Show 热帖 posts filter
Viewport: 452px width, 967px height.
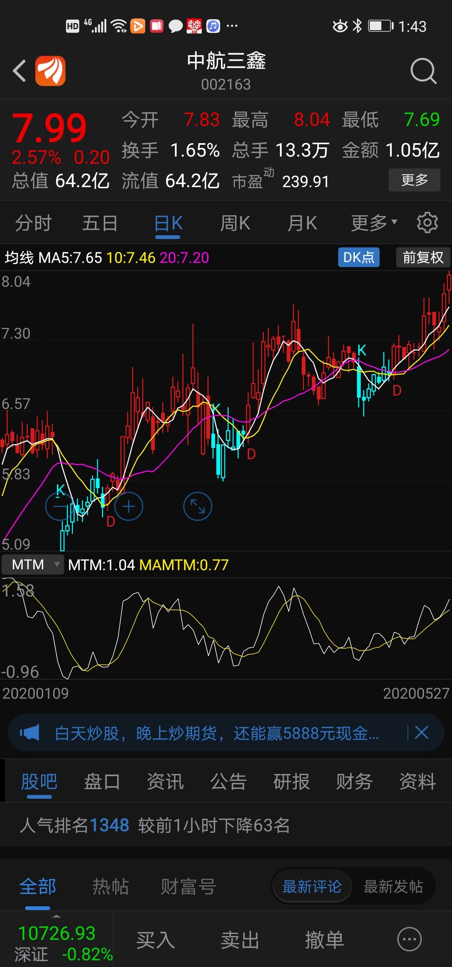[x=110, y=887]
